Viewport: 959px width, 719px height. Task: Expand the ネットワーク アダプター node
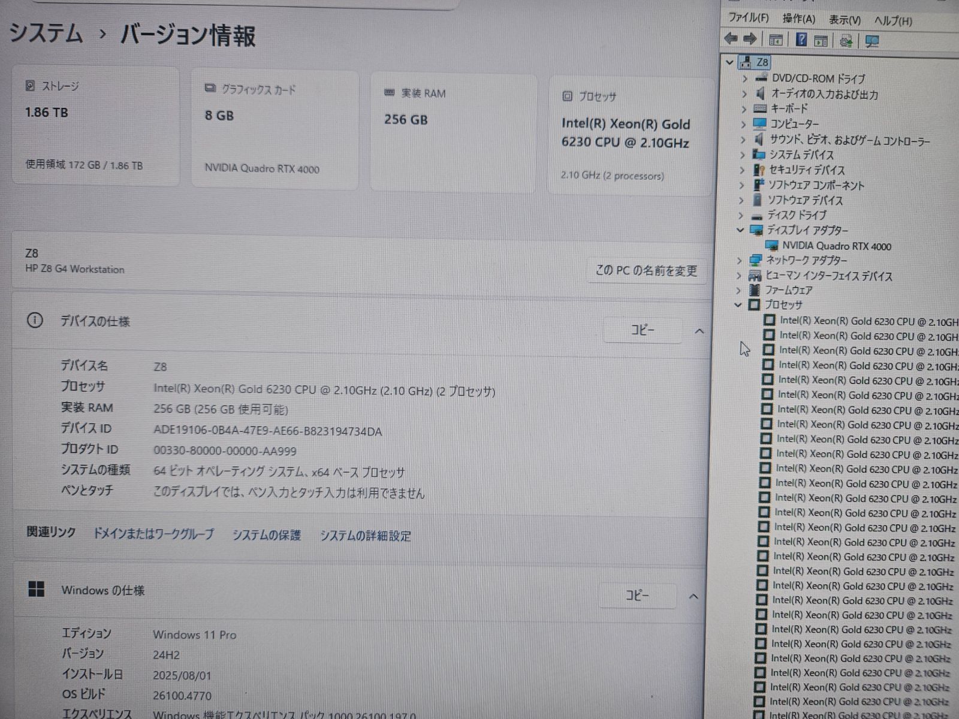tap(739, 261)
